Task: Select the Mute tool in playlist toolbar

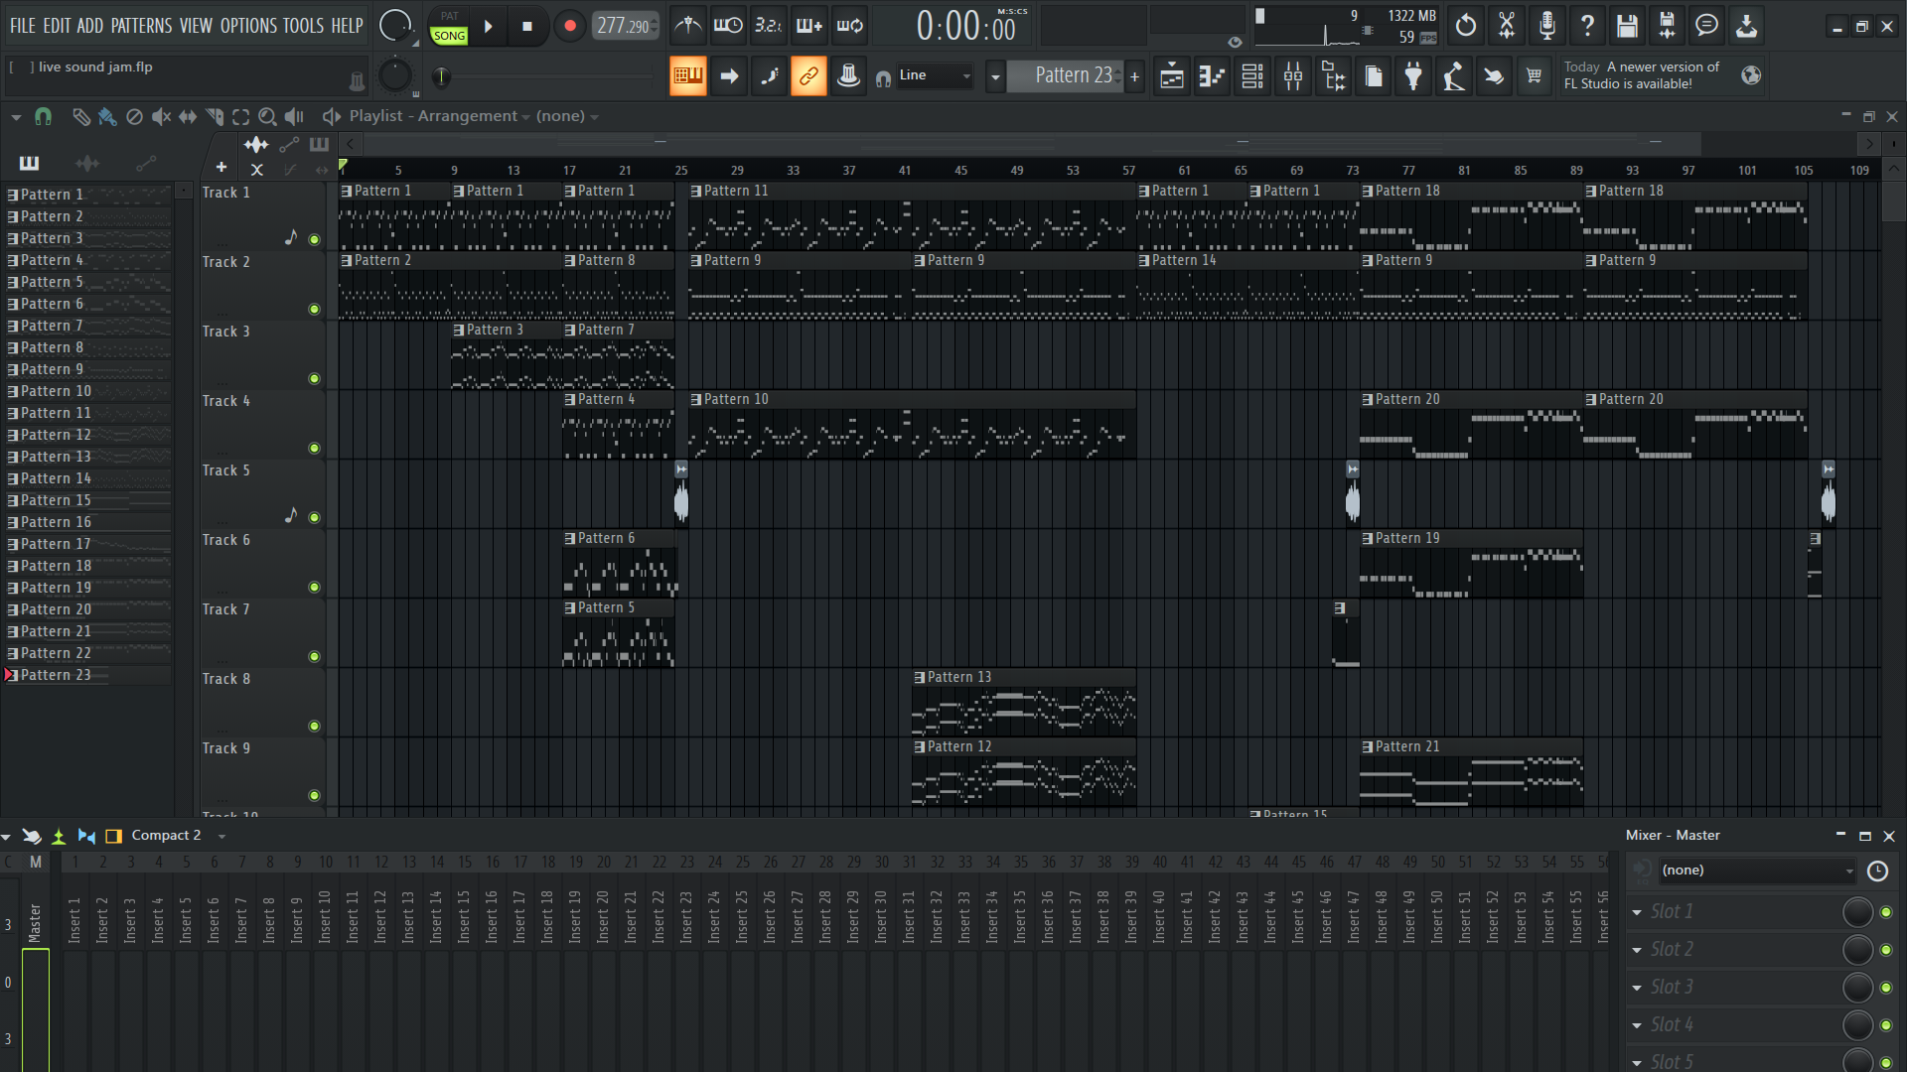Action: point(161,117)
